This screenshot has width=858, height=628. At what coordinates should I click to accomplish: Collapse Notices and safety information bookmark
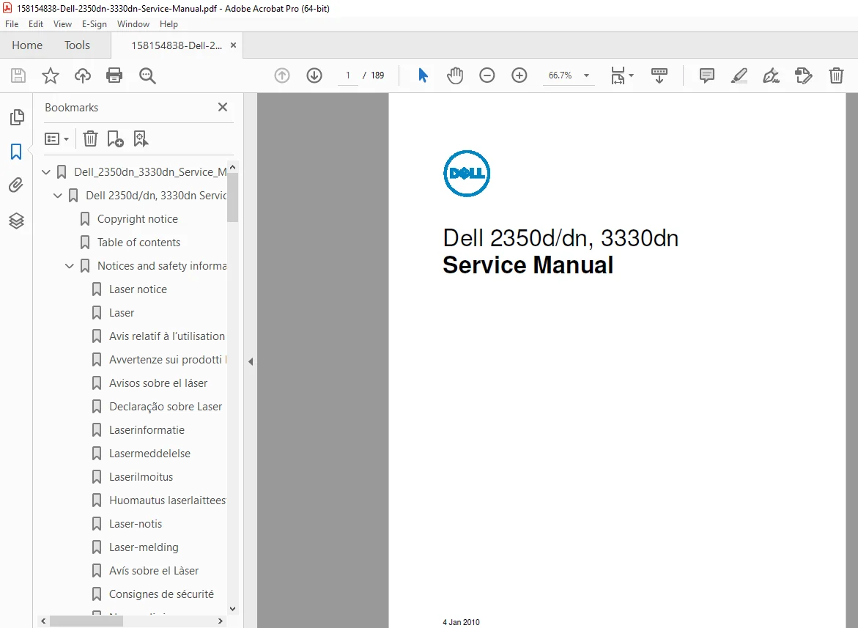tap(70, 266)
